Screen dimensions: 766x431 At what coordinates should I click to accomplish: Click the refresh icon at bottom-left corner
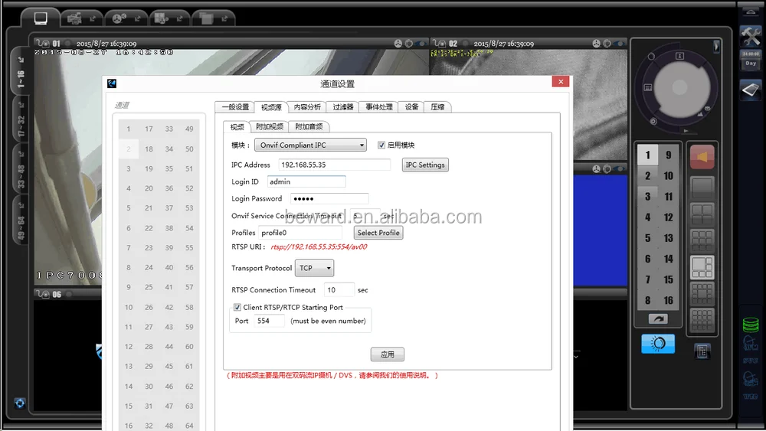coord(20,403)
